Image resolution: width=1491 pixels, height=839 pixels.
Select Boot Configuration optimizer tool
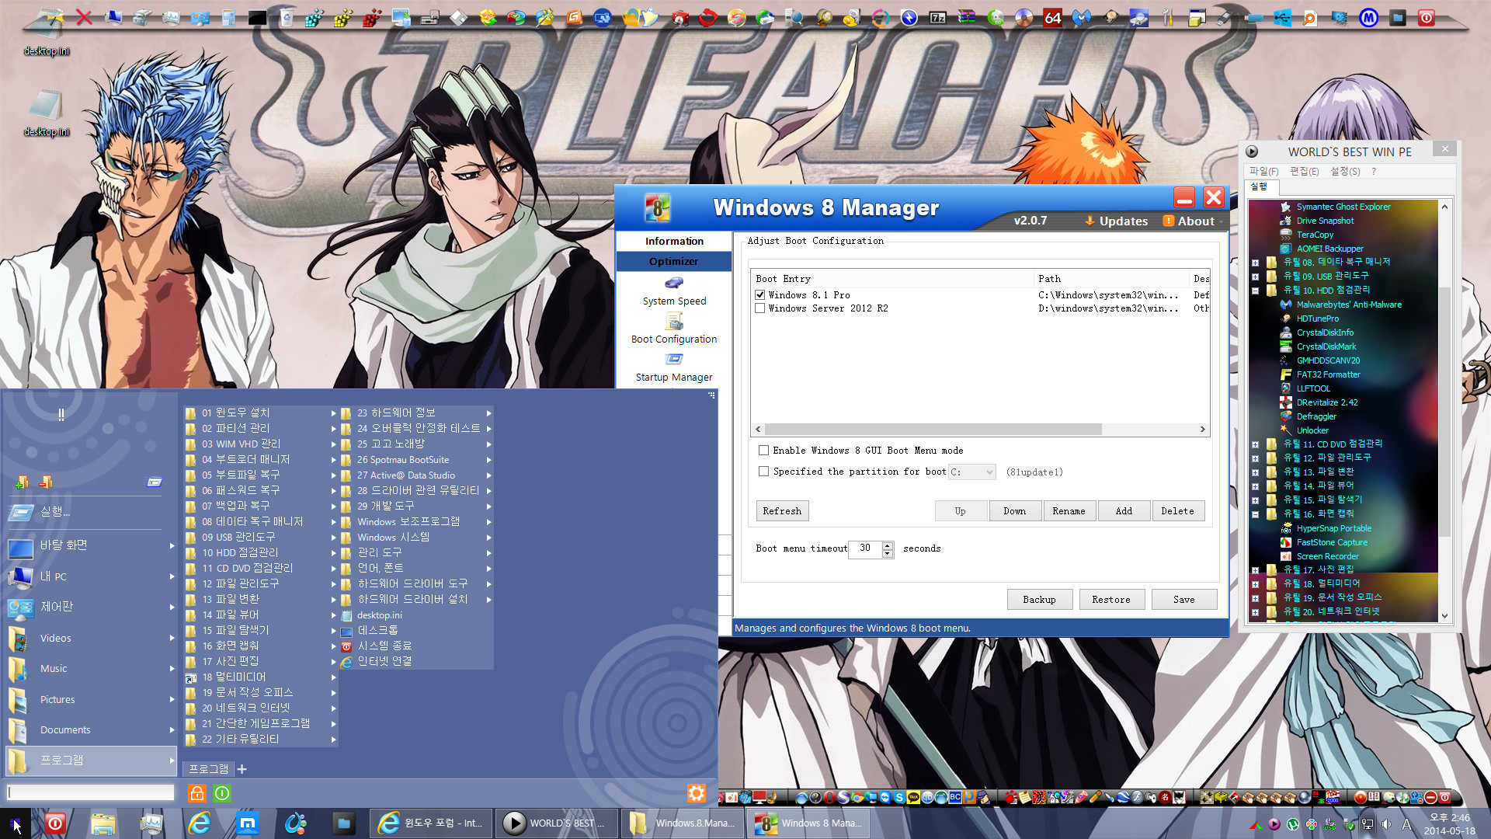(674, 329)
